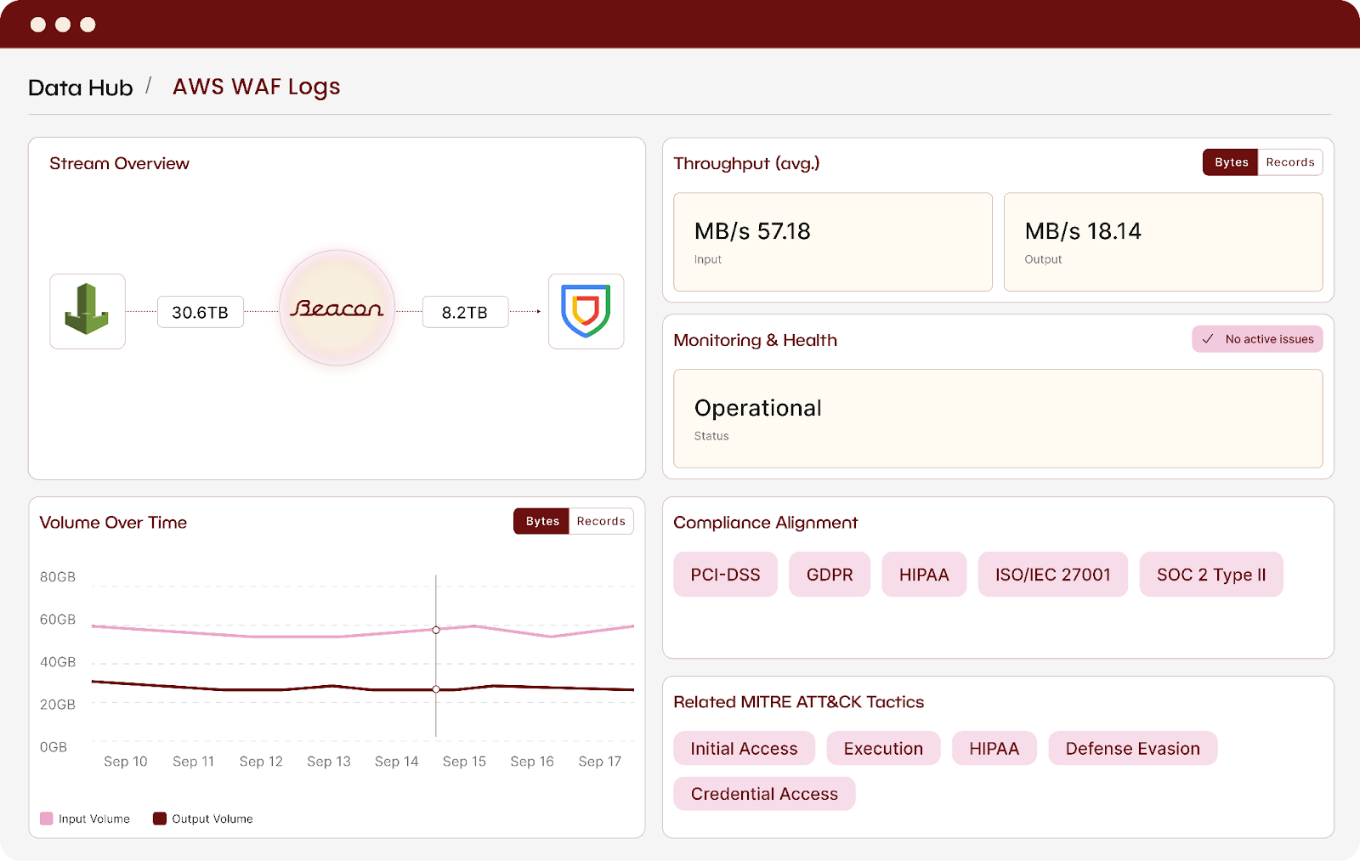The width and height of the screenshot is (1360, 861).
Task: Click the Sep 17 axis label
Action: click(600, 762)
